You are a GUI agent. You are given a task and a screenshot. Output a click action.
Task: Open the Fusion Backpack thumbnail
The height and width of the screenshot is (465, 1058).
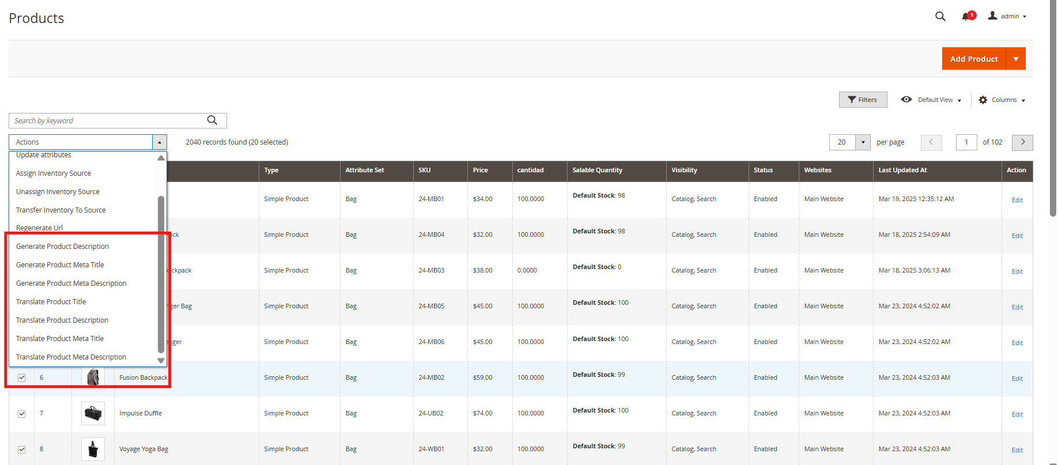[x=93, y=377]
